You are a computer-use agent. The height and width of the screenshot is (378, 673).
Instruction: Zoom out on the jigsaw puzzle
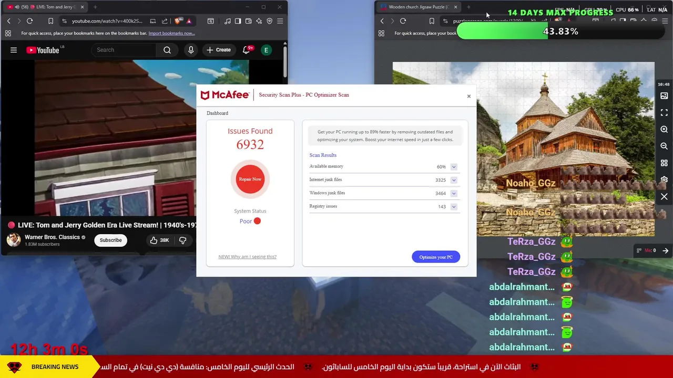coord(664,146)
